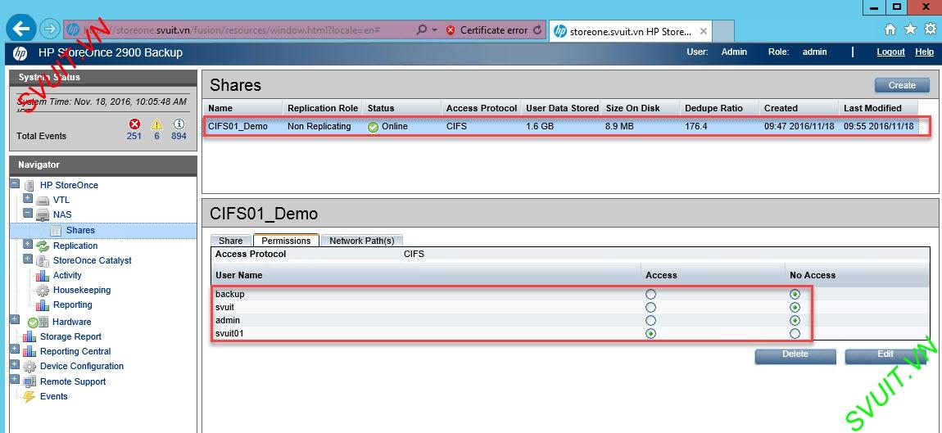Click the Events lightning bolt icon
Screen dimensions: 942x433
click(29, 396)
